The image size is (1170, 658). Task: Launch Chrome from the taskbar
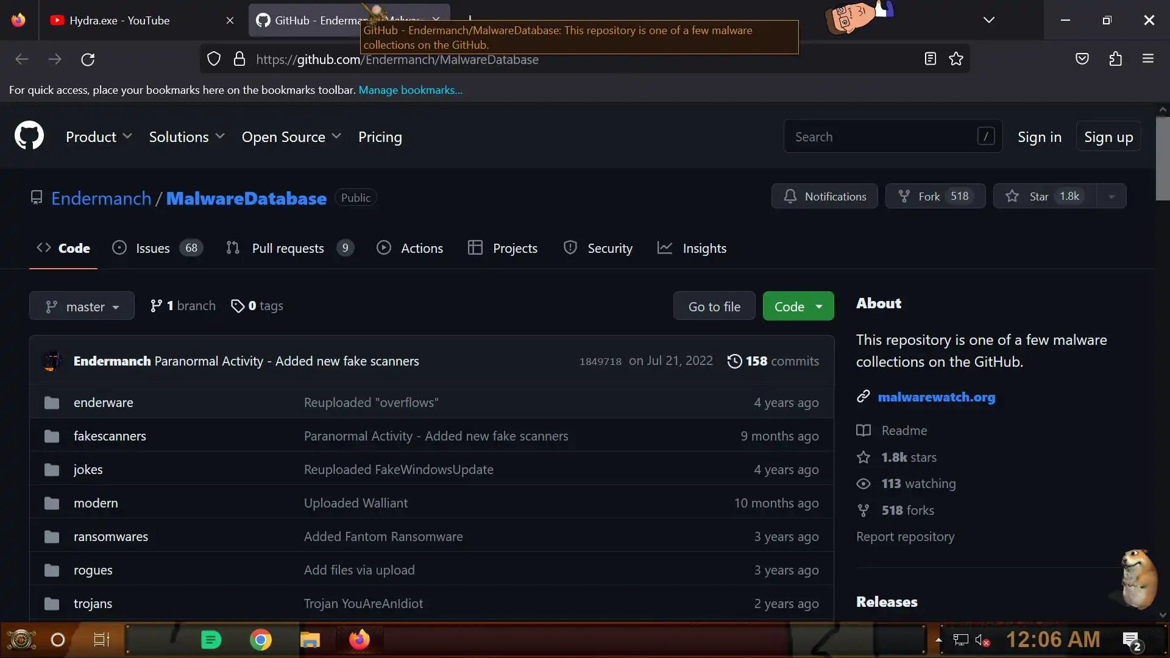point(260,640)
